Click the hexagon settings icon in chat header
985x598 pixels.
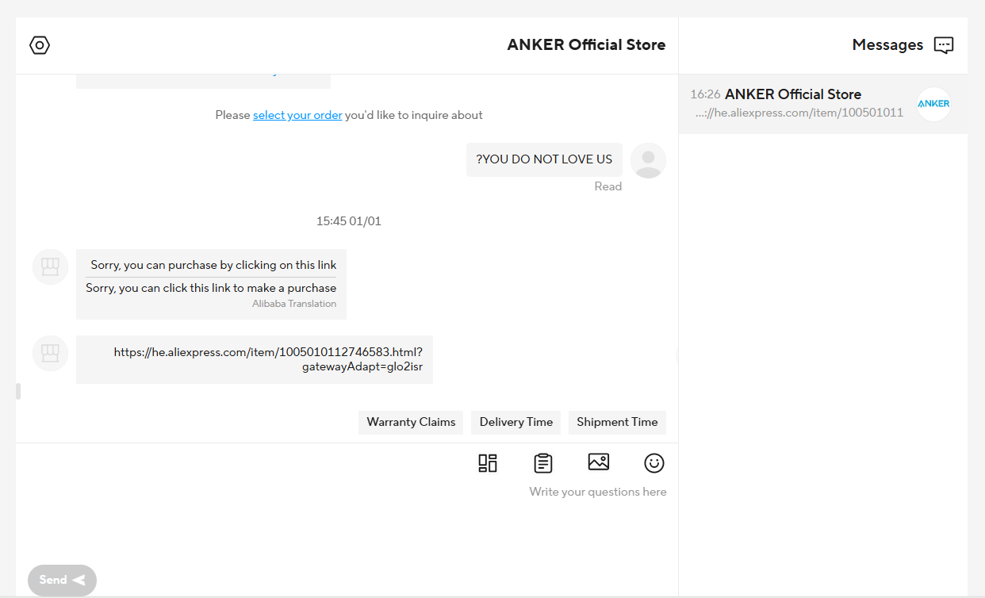pyautogui.click(x=40, y=45)
